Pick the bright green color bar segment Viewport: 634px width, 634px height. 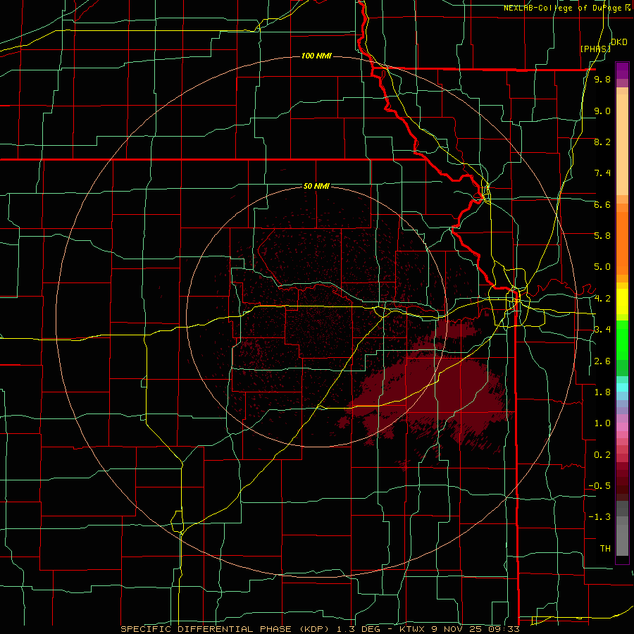point(622,340)
